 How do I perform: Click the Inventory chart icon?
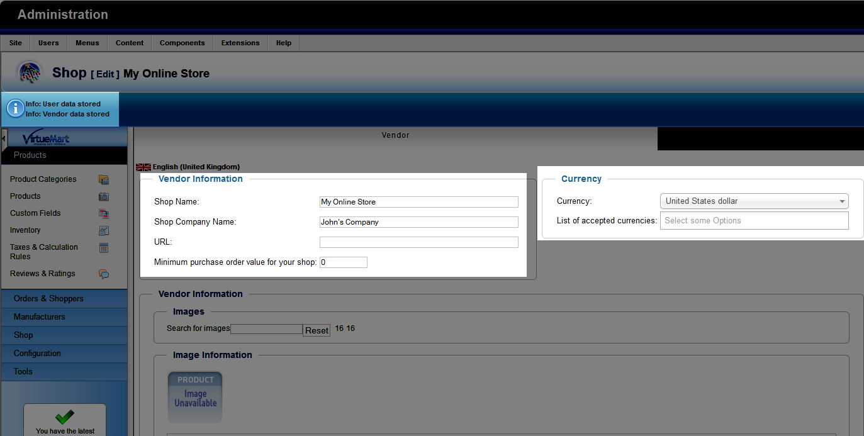click(x=104, y=230)
